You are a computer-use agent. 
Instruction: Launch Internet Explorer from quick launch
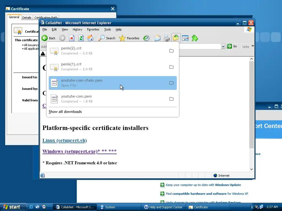31,207
